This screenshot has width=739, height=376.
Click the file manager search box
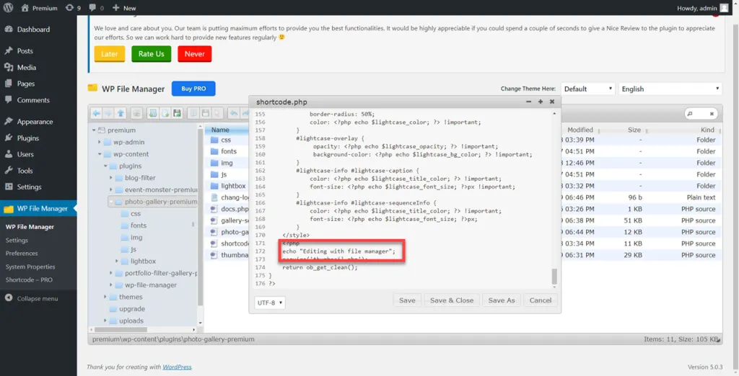[701, 113]
